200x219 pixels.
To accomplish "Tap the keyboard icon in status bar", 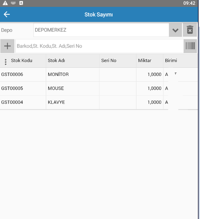I will [13, 3].
